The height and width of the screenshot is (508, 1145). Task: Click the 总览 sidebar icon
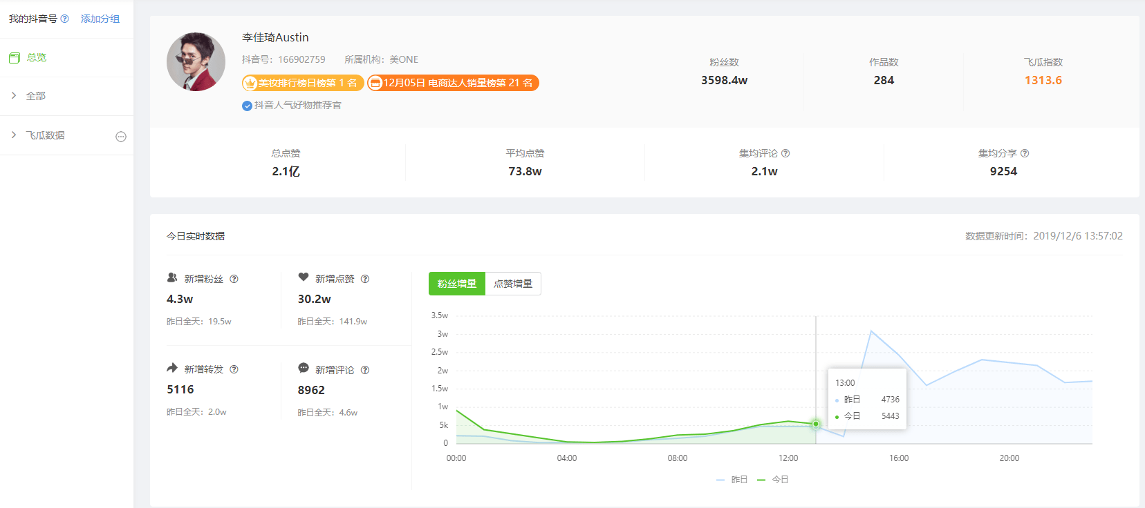pos(15,57)
